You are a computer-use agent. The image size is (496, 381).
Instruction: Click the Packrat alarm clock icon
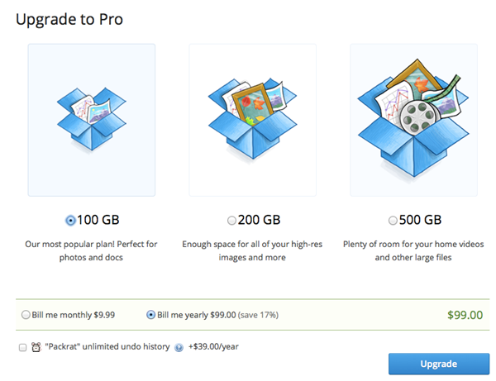[36, 347]
